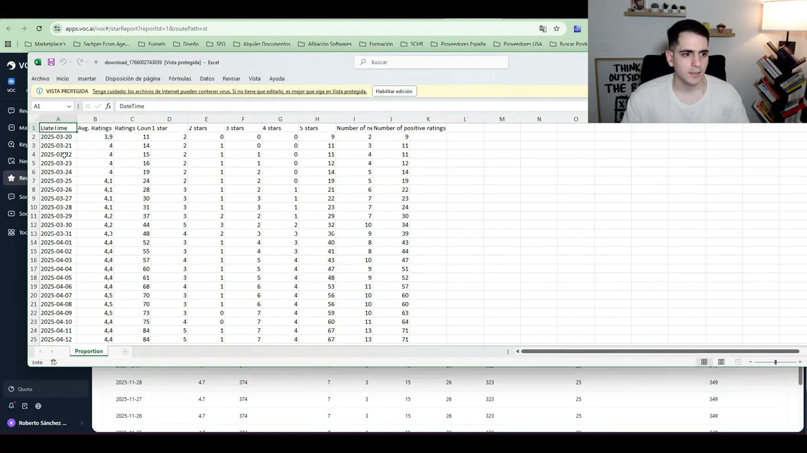The width and height of the screenshot is (807, 453).
Task: Add a new sheet with the plus button
Action: (x=124, y=351)
